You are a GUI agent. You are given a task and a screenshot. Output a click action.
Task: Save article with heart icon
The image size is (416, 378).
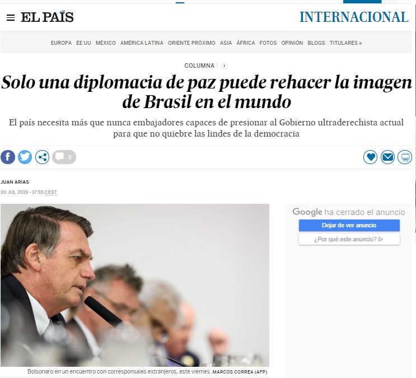(370, 157)
